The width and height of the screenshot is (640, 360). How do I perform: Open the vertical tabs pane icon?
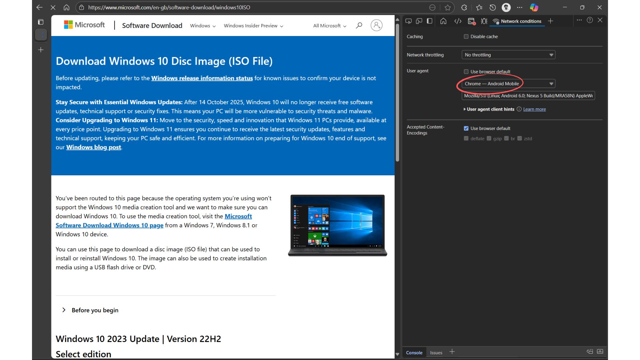point(41,22)
